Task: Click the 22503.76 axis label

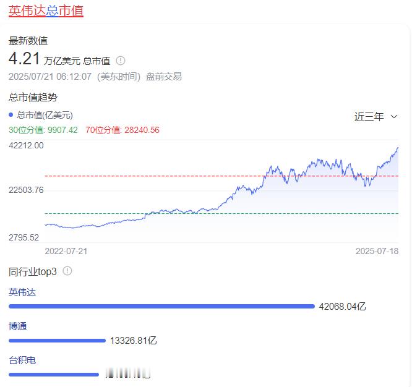Action: pos(26,190)
